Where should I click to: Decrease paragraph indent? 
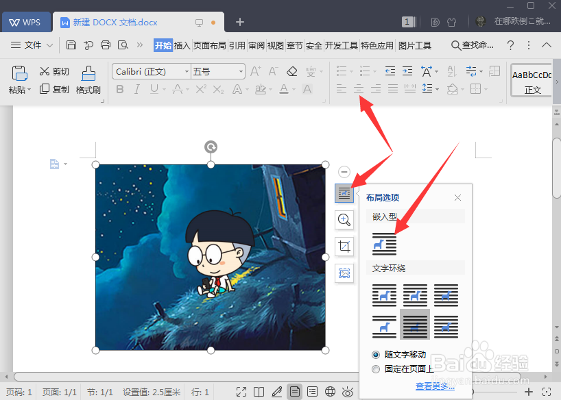(x=390, y=71)
